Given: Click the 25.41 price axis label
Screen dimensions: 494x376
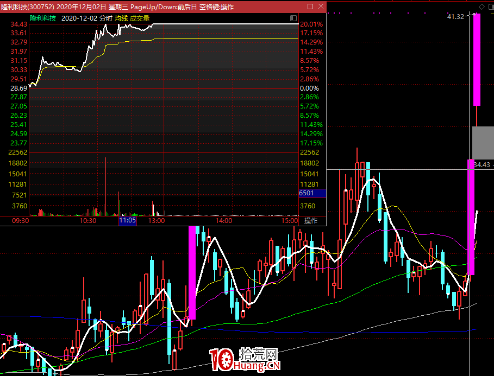Looking at the screenshot, I should 19,125.
